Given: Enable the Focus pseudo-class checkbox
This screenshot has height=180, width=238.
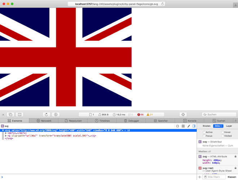Looking at the screenshot, I should click(204, 136).
